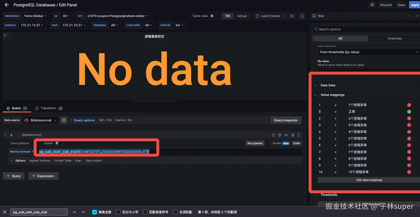Viewport: 420px width, 217px height.
Task: Switch to Builder query mode
Action: [281, 143]
